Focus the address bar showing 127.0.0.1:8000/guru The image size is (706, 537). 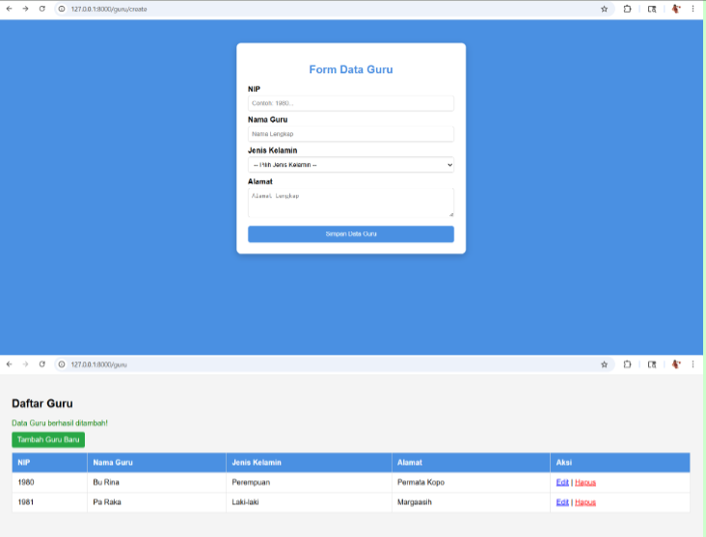pos(333,364)
